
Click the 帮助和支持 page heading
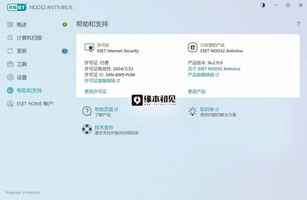point(92,24)
